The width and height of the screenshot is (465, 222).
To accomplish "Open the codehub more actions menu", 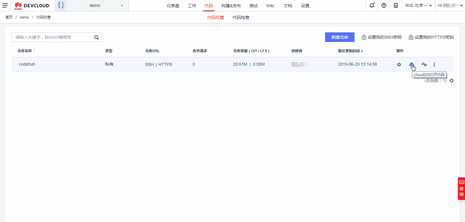I will 434,64.
